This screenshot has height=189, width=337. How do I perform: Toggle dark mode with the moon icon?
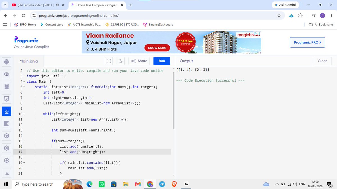pyautogui.click(x=121, y=61)
